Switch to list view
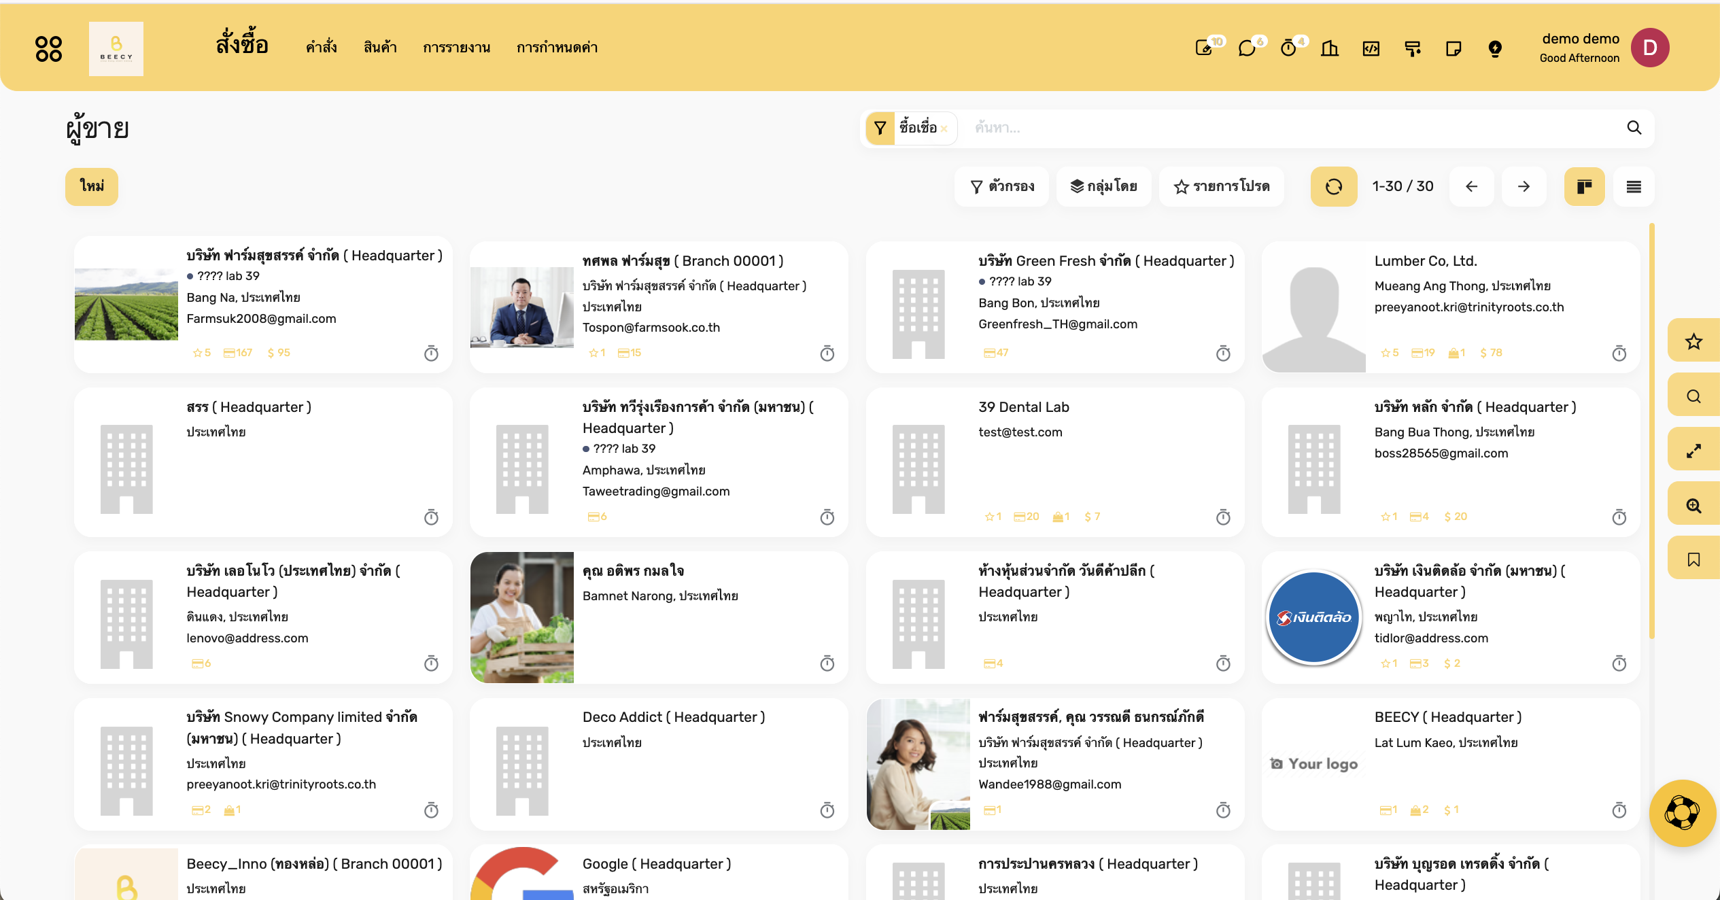 click(x=1634, y=186)
